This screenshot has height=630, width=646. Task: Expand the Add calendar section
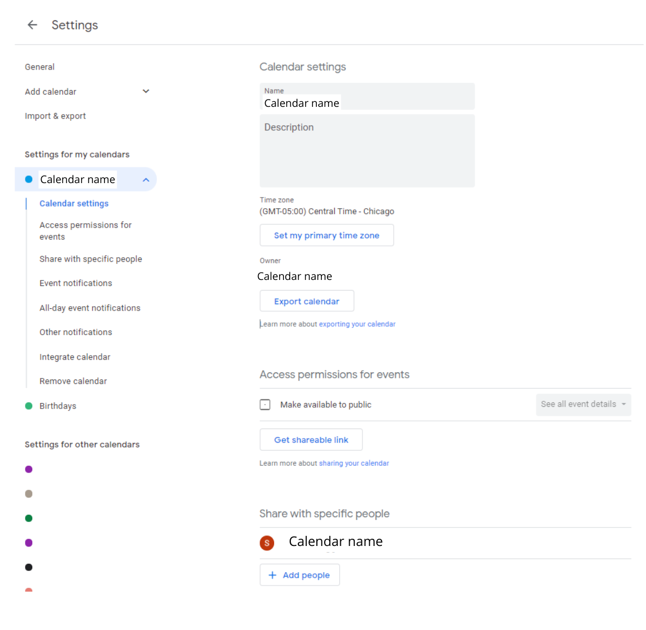(146, 91)
